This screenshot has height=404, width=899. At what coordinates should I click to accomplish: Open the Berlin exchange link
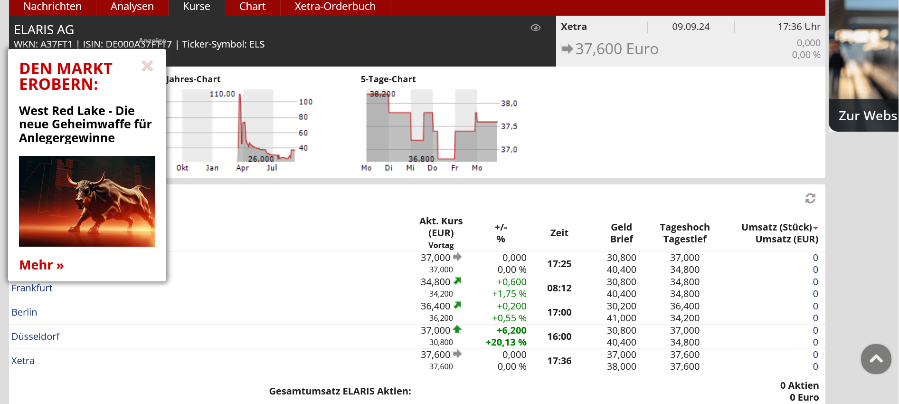pos(24,312)
